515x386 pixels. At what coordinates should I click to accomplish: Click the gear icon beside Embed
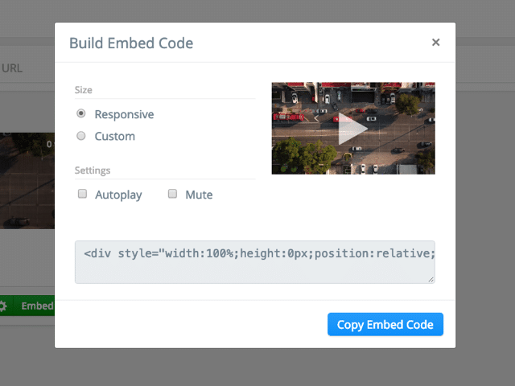[3, 306]
